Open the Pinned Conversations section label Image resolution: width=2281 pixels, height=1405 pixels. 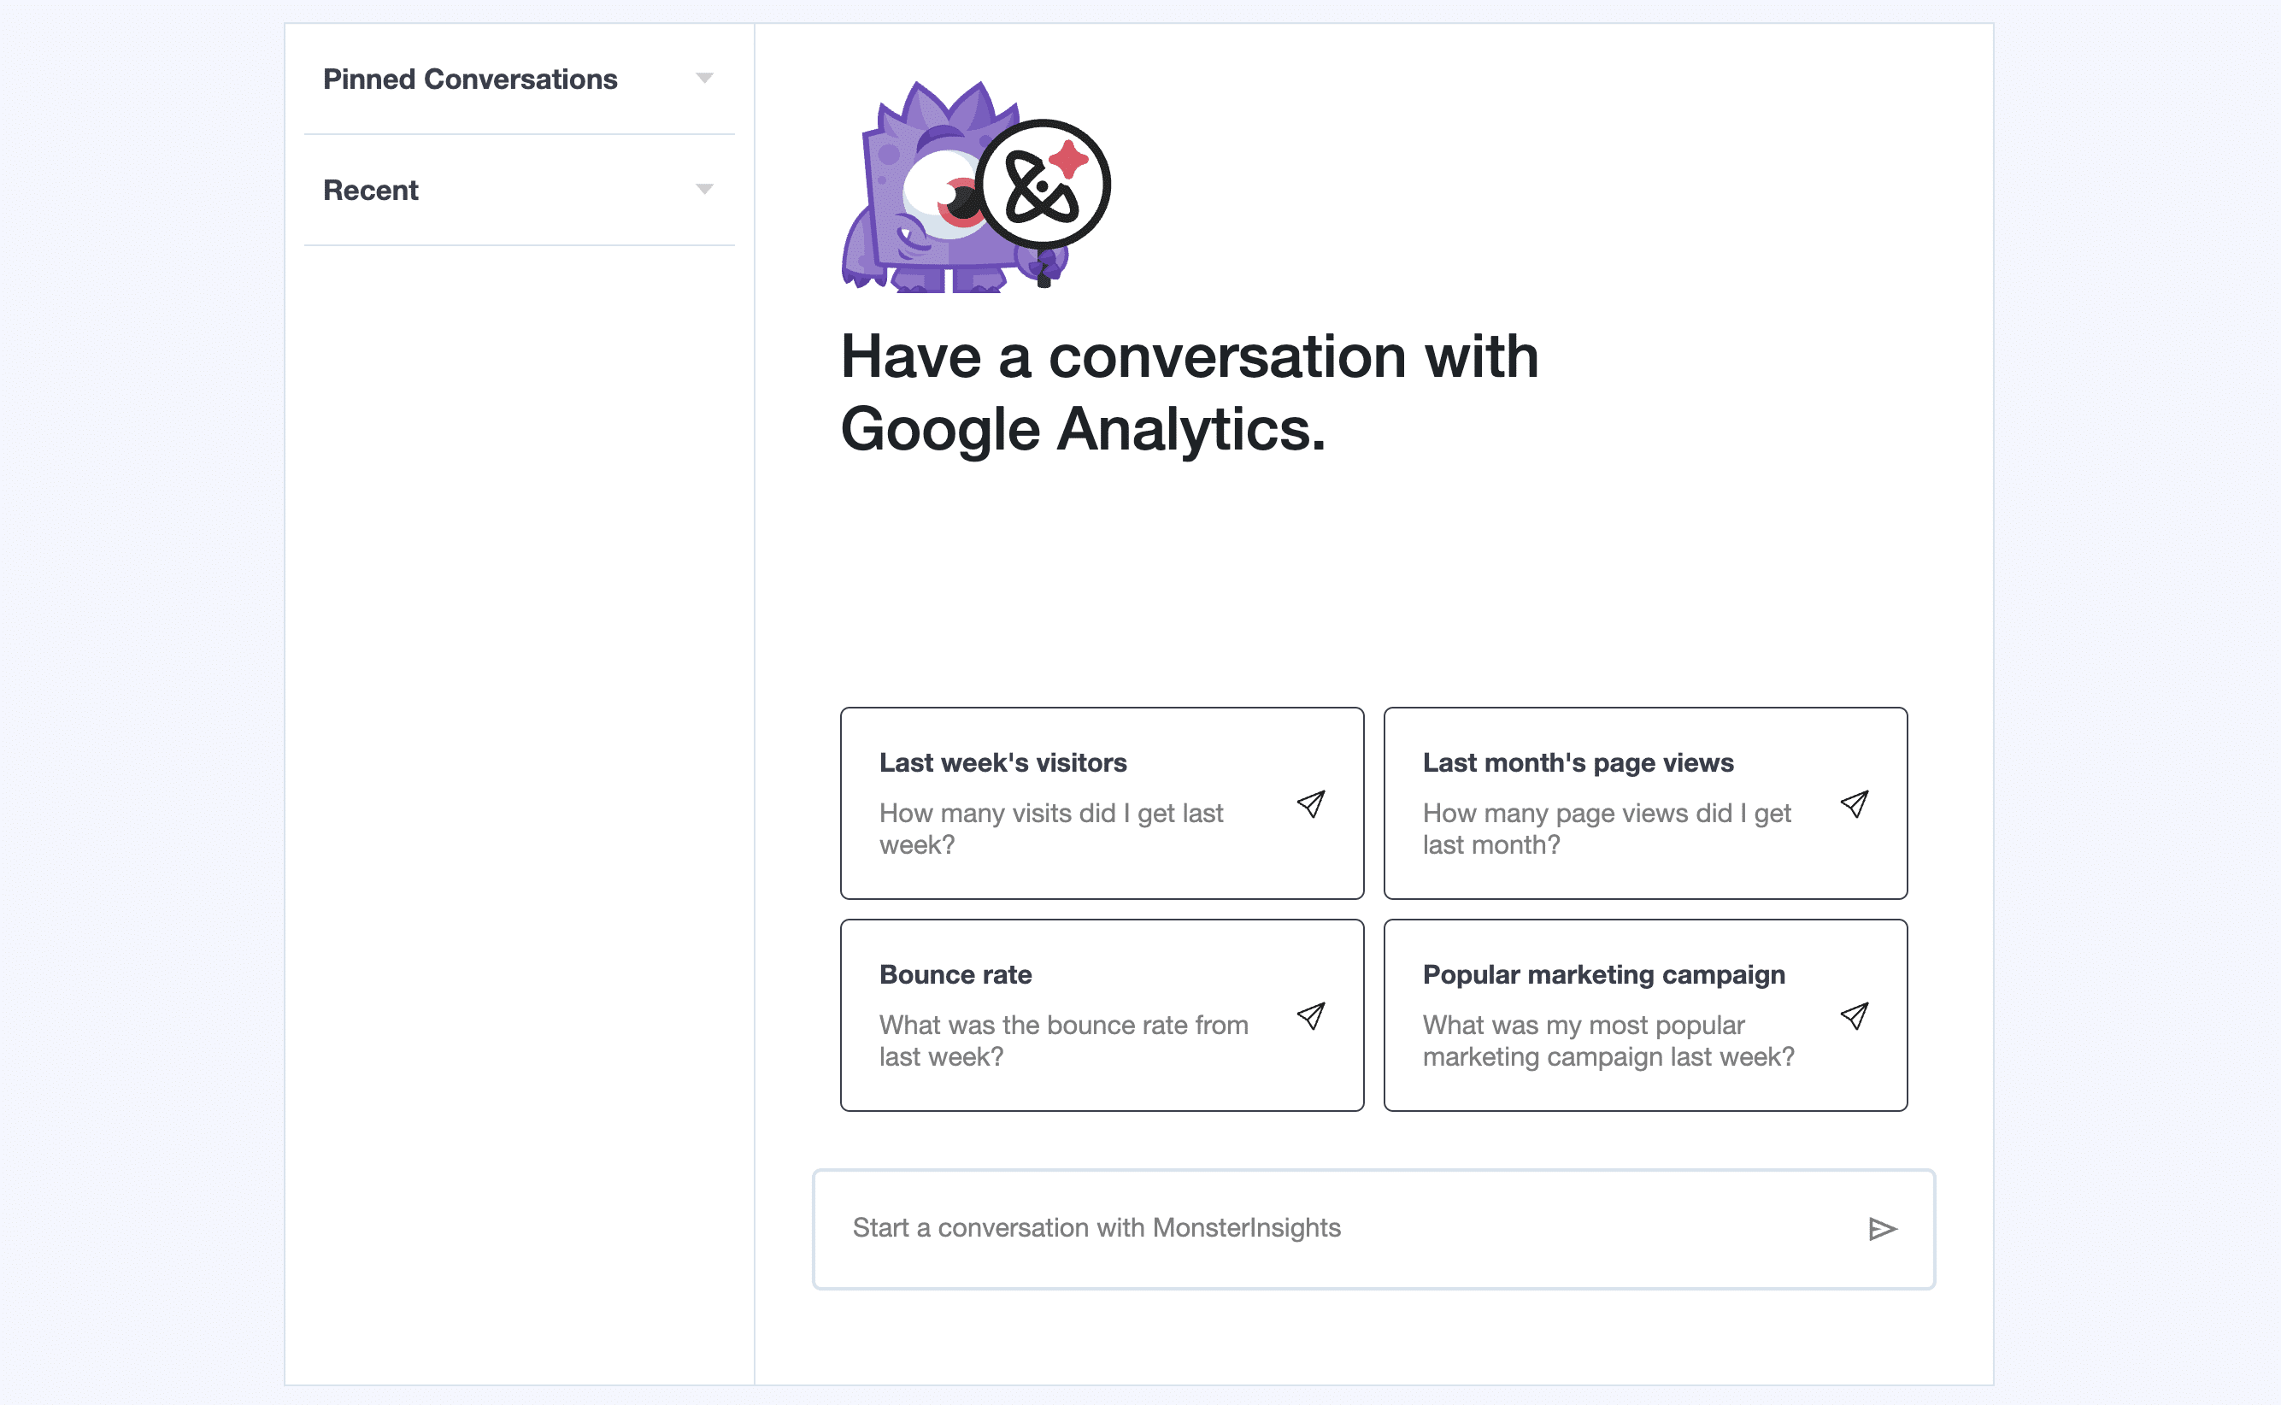(x=469, y=79)
